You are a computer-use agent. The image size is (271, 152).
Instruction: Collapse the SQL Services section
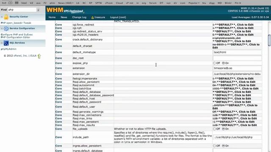coord(2,43)
